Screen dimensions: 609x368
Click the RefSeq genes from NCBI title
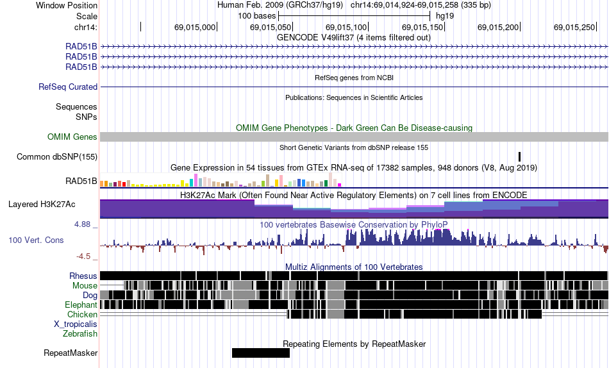coord(355,78)
